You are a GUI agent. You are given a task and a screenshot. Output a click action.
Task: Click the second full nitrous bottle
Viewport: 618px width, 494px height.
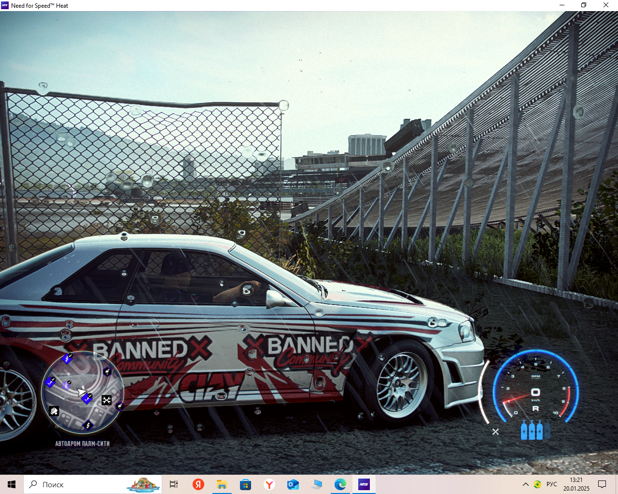[532, 430]
